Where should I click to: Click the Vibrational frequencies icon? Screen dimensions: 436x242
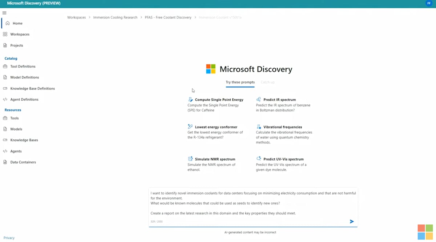[259, 127]
